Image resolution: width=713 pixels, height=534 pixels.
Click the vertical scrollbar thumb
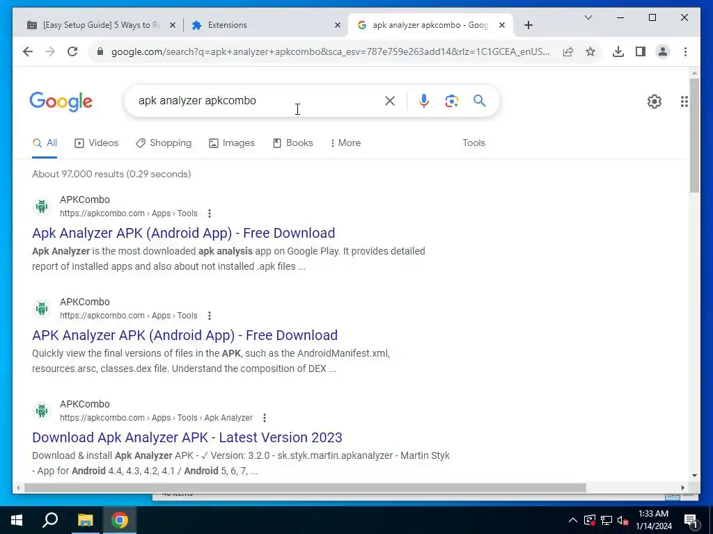[x=694, y=135]
